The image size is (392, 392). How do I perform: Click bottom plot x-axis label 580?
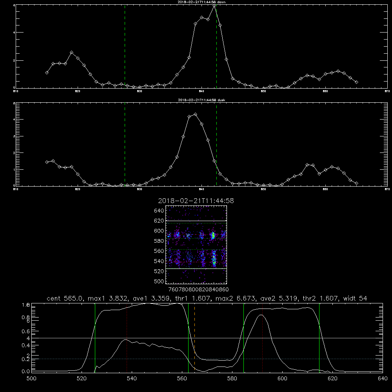pyautogui.click(x=232, y=379)
